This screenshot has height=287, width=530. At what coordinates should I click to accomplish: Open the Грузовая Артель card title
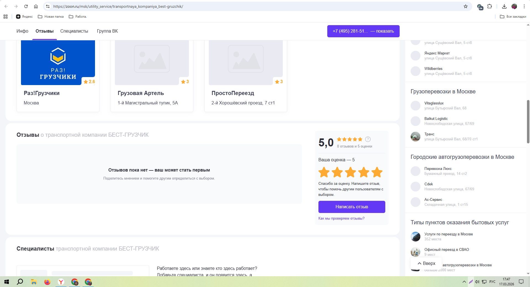coord(141,93)
